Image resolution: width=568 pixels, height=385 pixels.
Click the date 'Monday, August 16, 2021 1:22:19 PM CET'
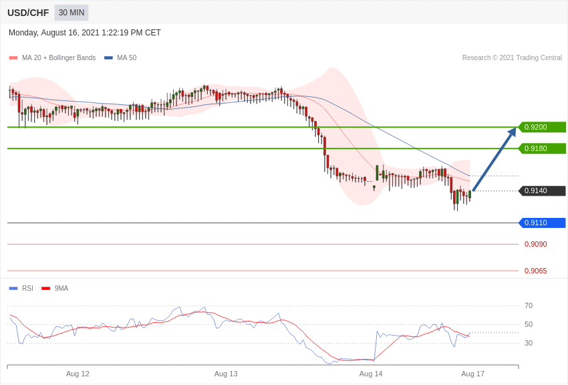click(85, 33)
